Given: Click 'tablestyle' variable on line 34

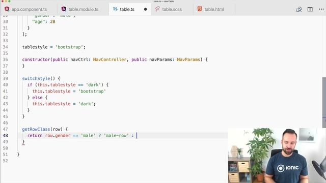Looking at the screenshot, I should pyautogui.click(x=35, y=47).
